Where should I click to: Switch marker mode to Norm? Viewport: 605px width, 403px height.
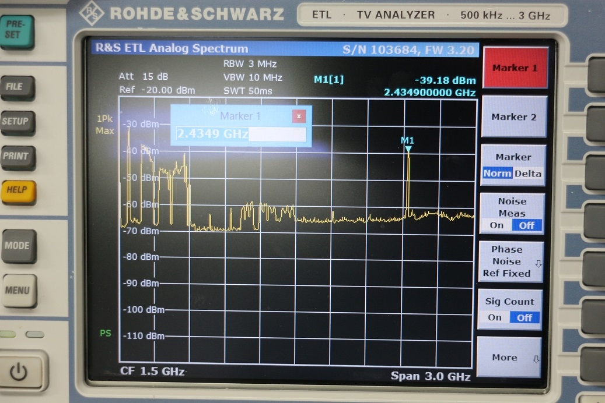tap(497, 174)
